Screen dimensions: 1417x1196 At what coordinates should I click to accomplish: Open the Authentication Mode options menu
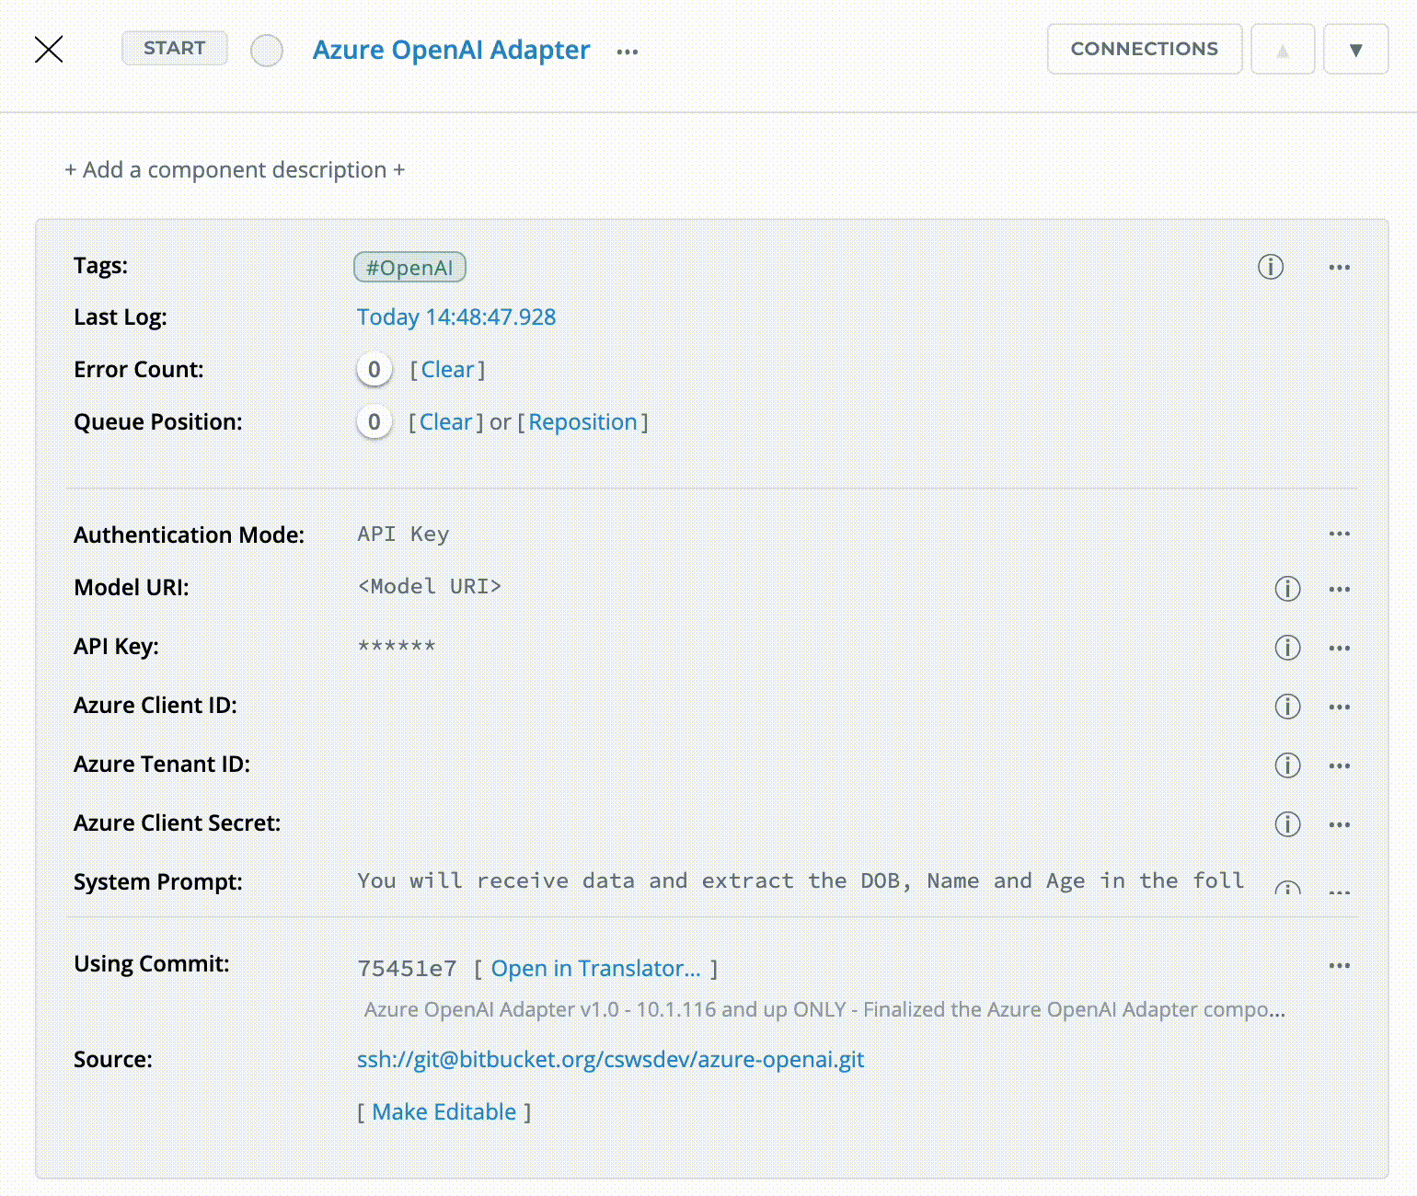[1339, 535]
